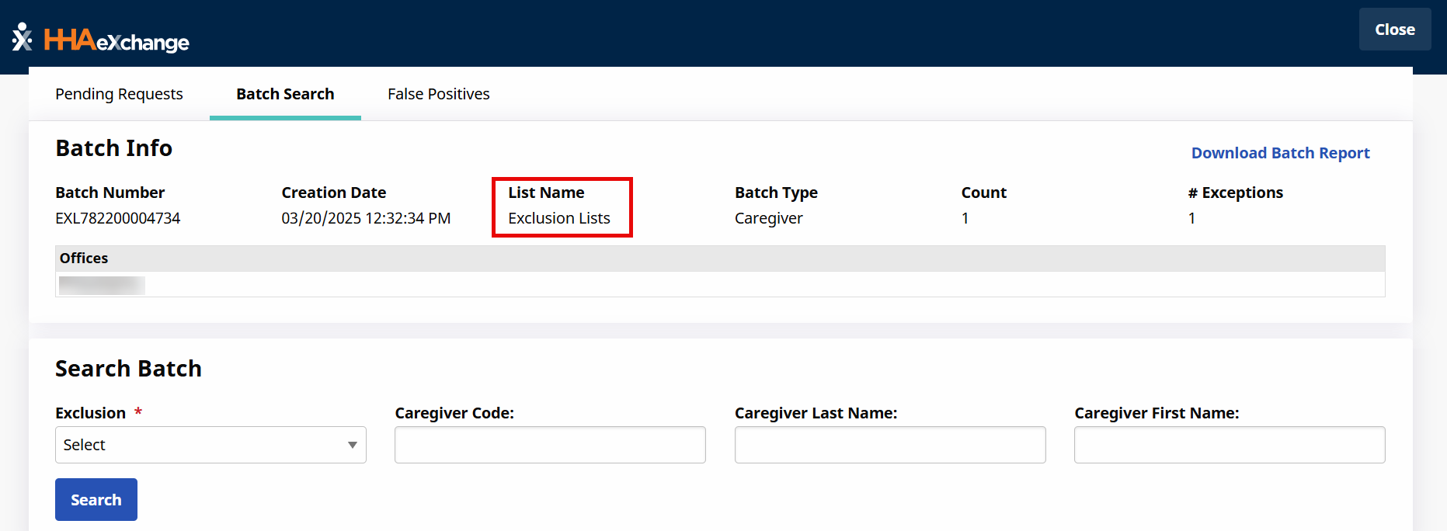Image resolution: width=1447 pixels, height=531 pixels.
Task: Click the Caregiver First Name text box
Action: click(1229, 445)
